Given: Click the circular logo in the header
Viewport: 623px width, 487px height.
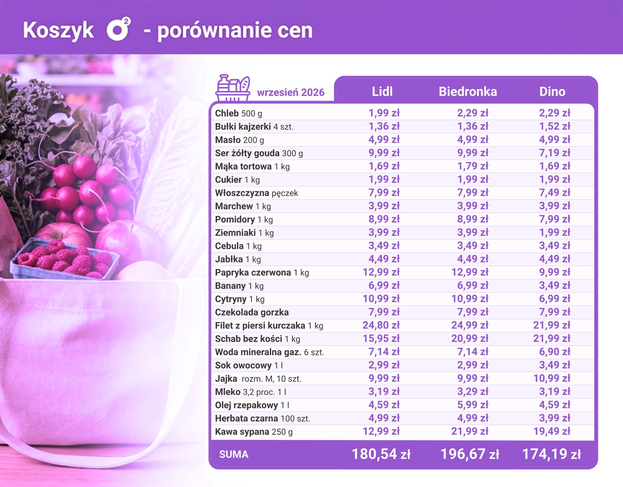Looking at the screenshot, I should click(x=119, y=29).
